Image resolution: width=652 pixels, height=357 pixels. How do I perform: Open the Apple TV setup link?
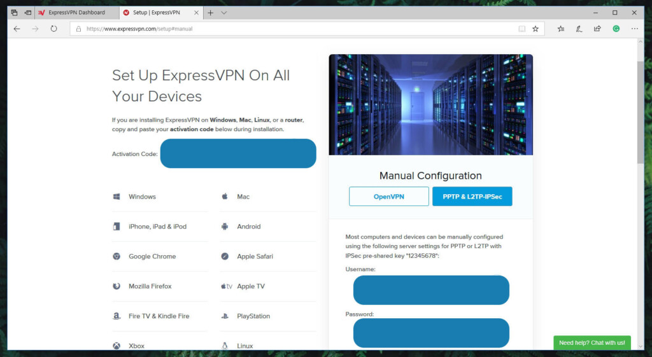click(251, 286)
